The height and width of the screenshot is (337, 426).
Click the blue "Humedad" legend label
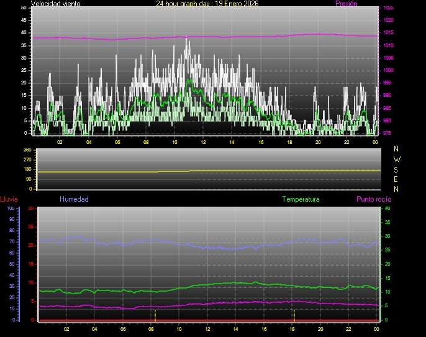tap(74, 200)
